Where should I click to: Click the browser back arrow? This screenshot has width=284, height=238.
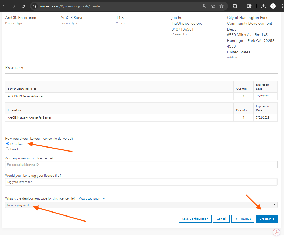(4, 6)
